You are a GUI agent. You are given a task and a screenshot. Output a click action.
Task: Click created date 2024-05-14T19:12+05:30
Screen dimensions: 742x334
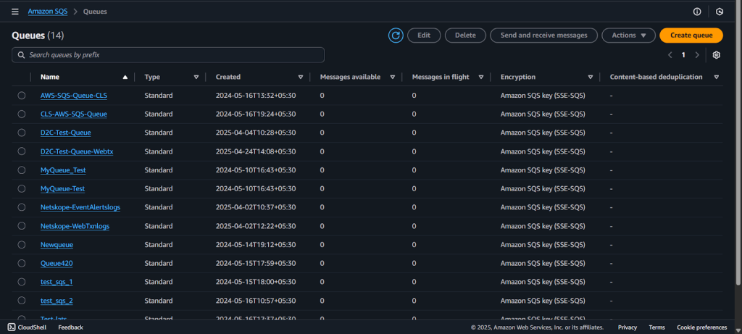point(256,245)
